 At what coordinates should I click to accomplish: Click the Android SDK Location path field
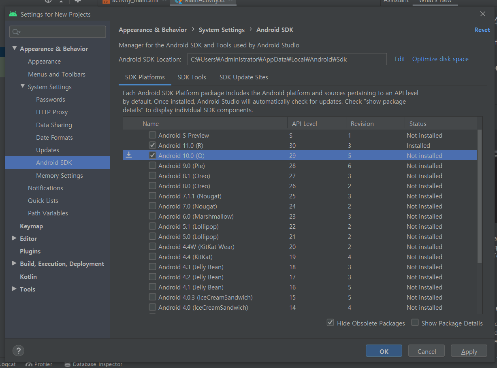point(287,59)
